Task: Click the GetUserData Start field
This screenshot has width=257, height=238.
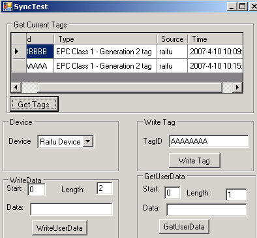Action: click(172, 192)
